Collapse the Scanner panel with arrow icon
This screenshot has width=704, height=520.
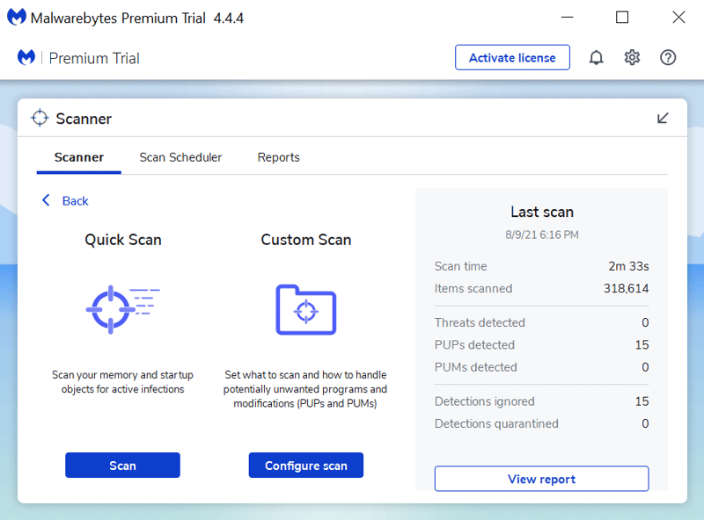click(x=663, y=118)
